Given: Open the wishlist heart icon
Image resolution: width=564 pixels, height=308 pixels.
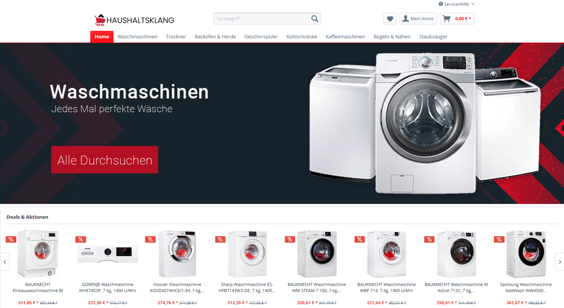Looking at the screenshot, I should tap(390, 19).
